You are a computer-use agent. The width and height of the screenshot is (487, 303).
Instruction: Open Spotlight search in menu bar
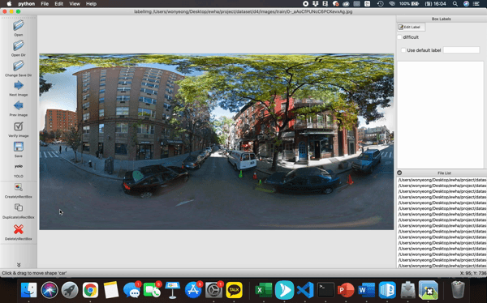[x=455, y=4]
